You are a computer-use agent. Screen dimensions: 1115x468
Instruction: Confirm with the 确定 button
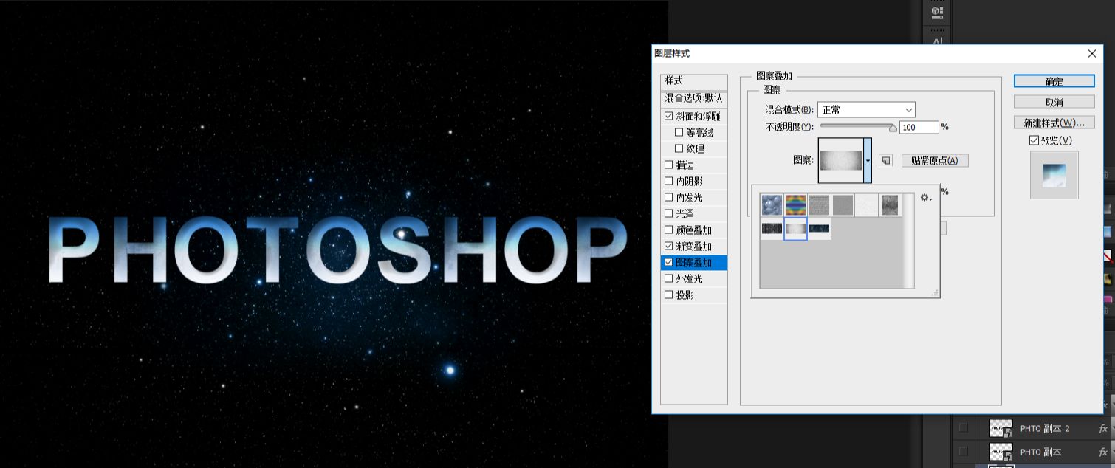click(x=1054, y=81)
